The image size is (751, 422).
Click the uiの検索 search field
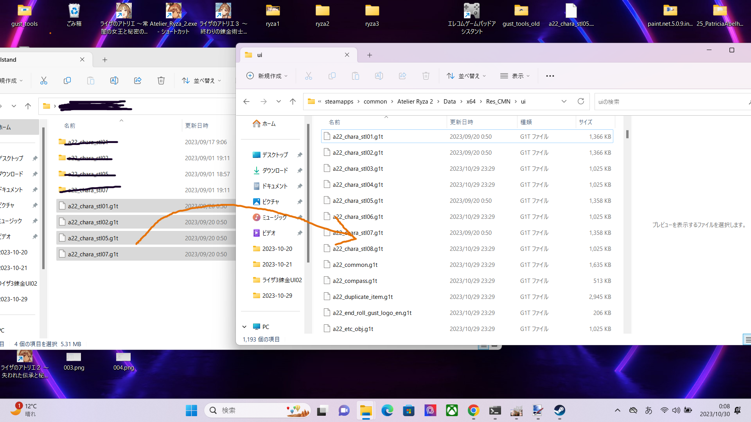672,102
